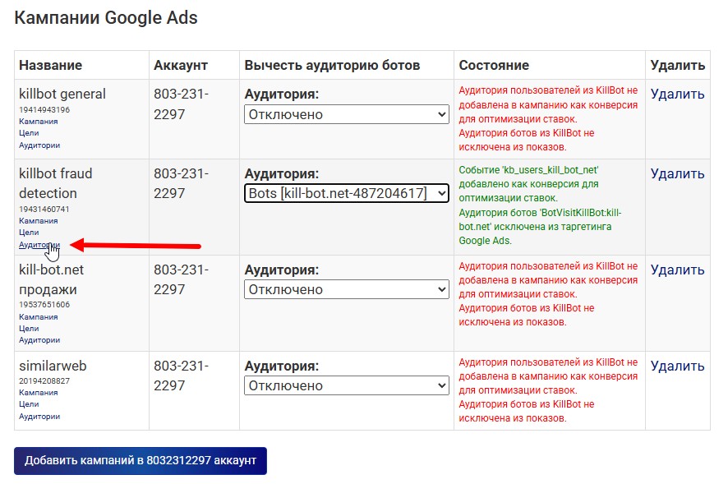Screen dimensions: 728x484
Task: Click red status text for killbot general
Action: tap(548, 118)
